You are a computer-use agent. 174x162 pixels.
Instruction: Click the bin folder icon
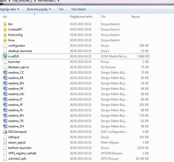pos(5,24)
